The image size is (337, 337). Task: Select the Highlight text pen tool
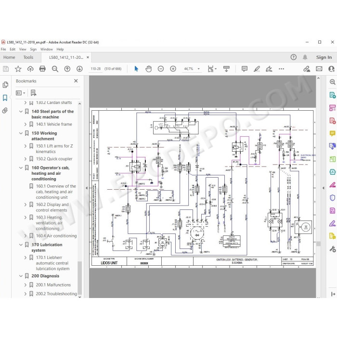pyautogui.click(x=257, y=69)
